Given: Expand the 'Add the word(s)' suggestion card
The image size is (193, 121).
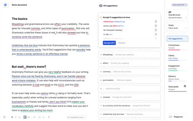Looking at the screenshot, I should pos(130,89).
